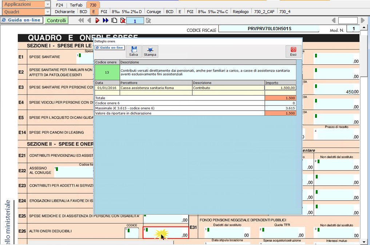
Task: Open the 730_4 tab
Action: pos(285,12)
